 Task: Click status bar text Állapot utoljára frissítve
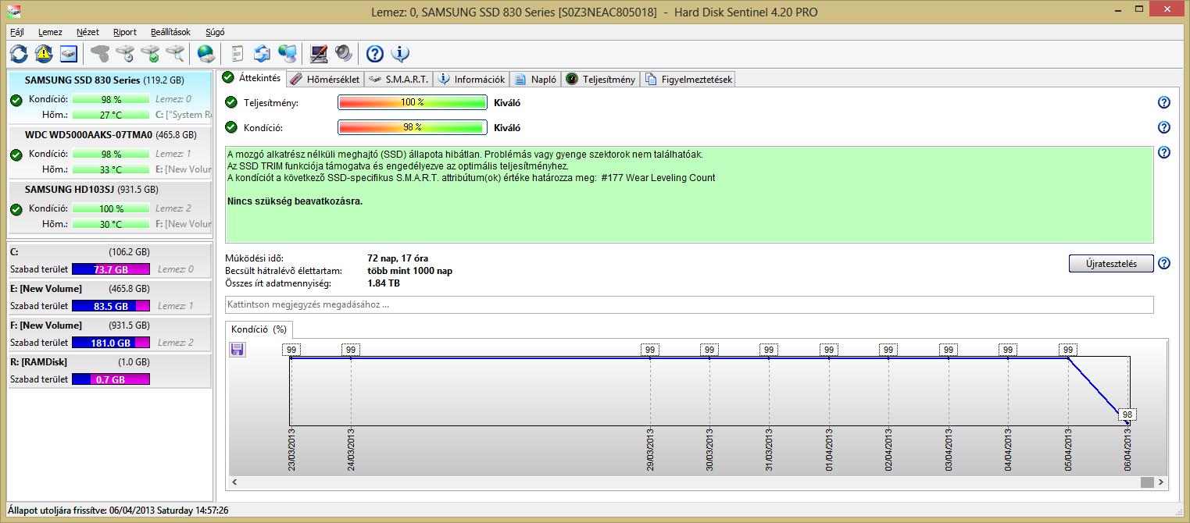click(117, 510)
